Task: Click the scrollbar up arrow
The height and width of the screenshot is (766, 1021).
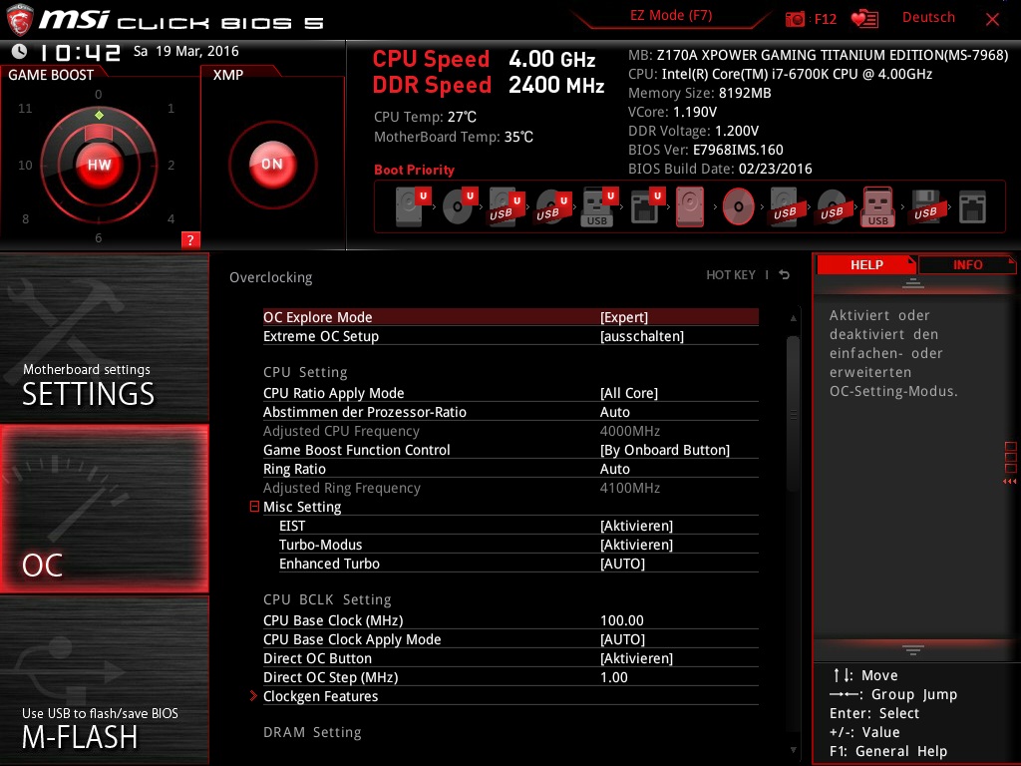Action: click(793, 318)
